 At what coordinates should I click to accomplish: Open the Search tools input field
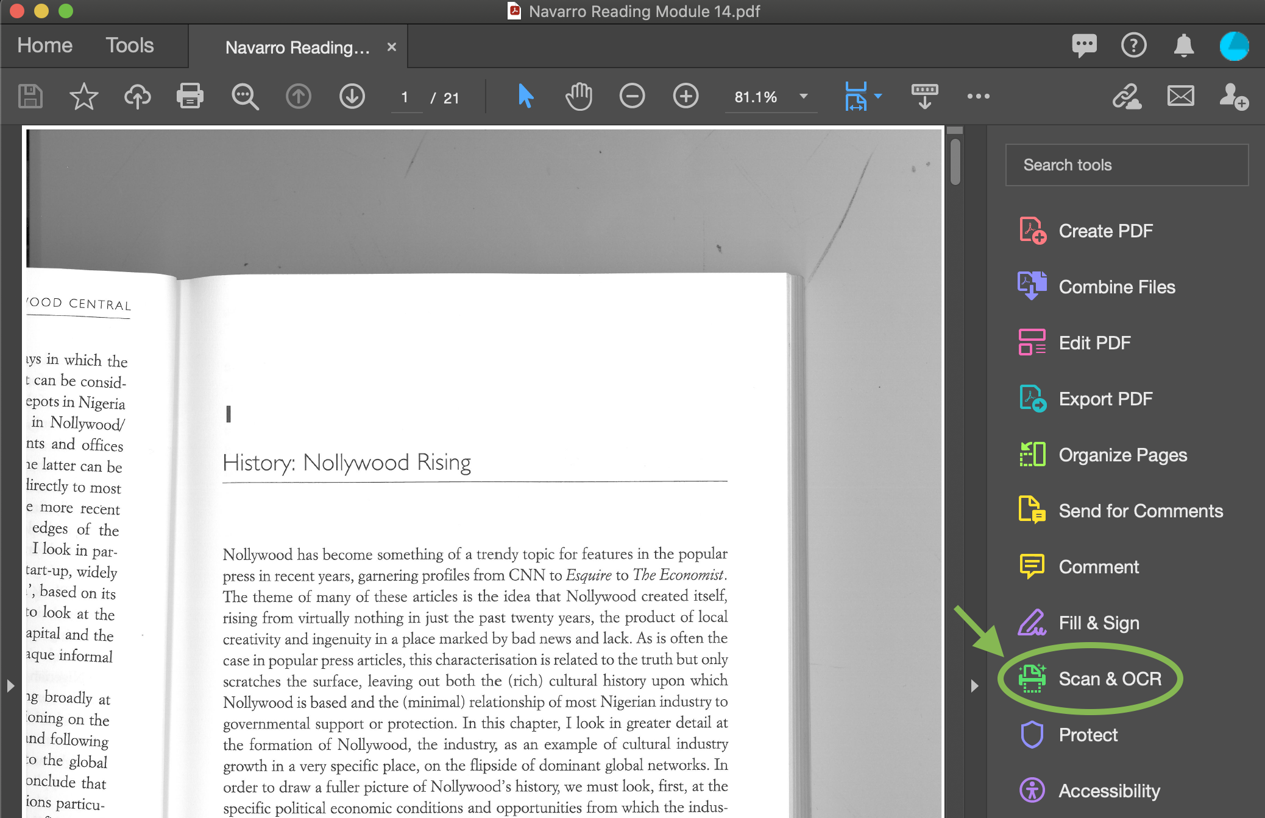pos(1129,166)
